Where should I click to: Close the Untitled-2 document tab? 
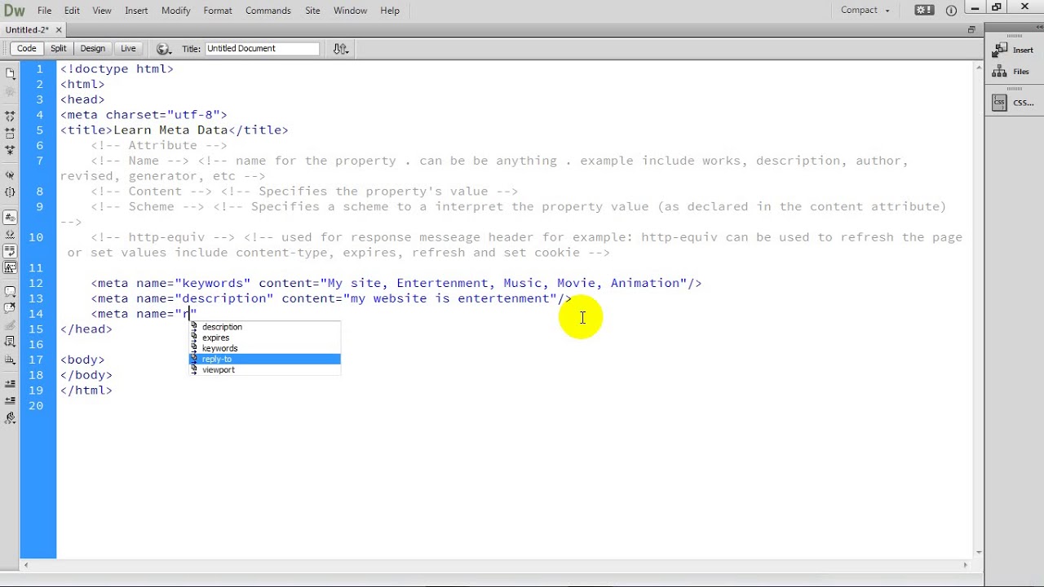click(x=59, y=30)
